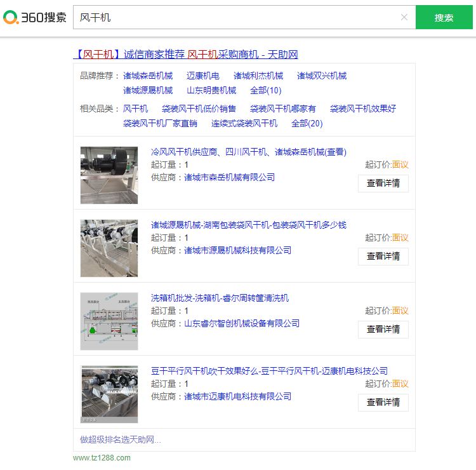Click 查看详情 for 洗箱机批发 listing
The height and width of the screenshot is (470, 476).
click(383, 330)
